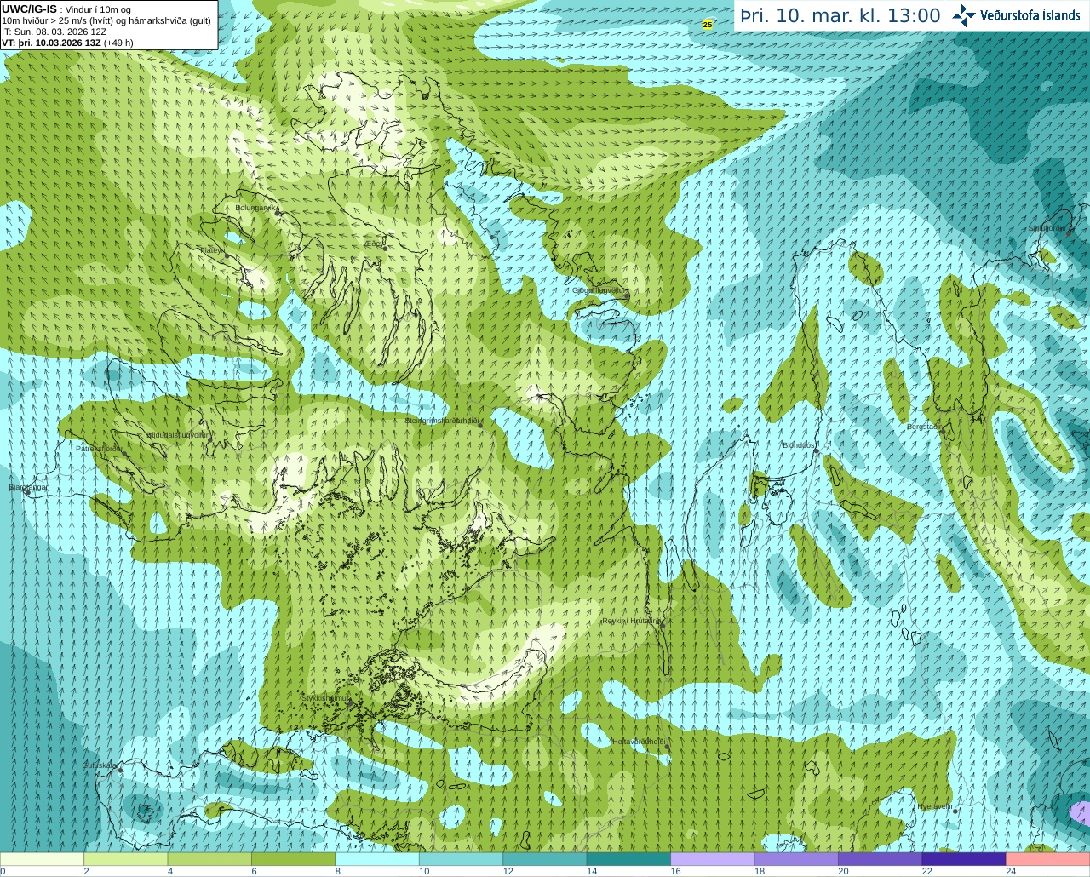
Task: Click the Bergstaðir place label
Action: (x=925, y=427)
